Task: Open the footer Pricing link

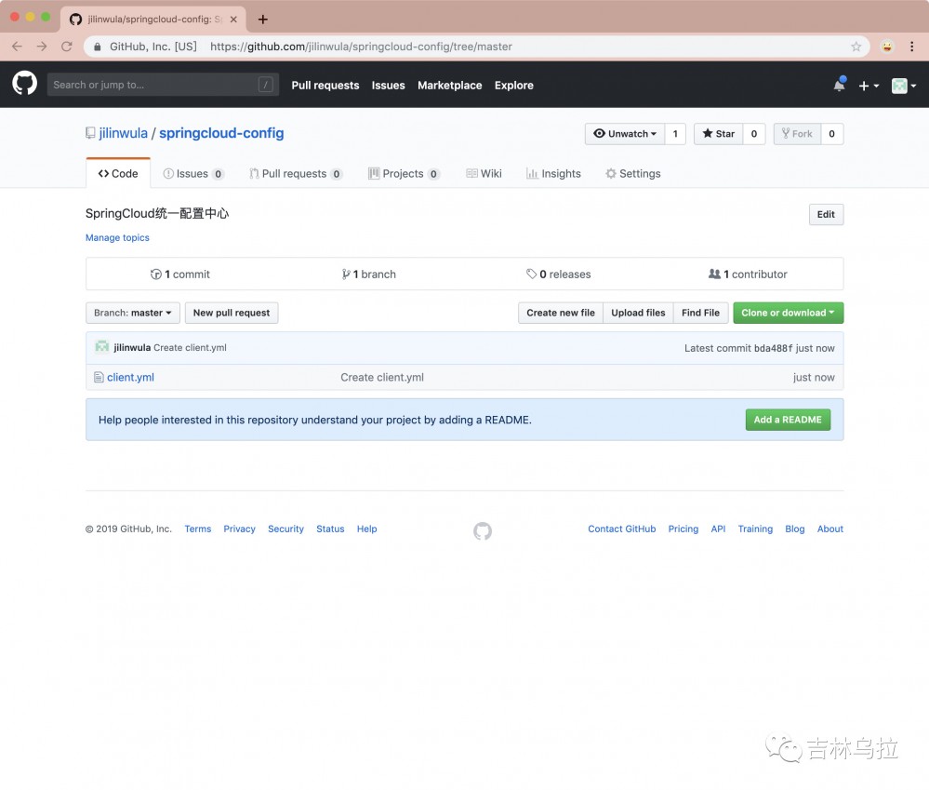Action: click(x=683, y=529)
